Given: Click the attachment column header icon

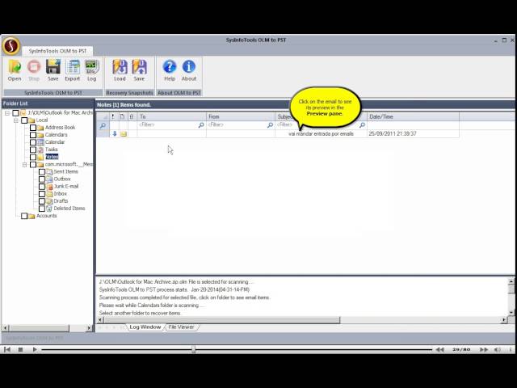Looking at the screenshot, I should coord(132,116).
